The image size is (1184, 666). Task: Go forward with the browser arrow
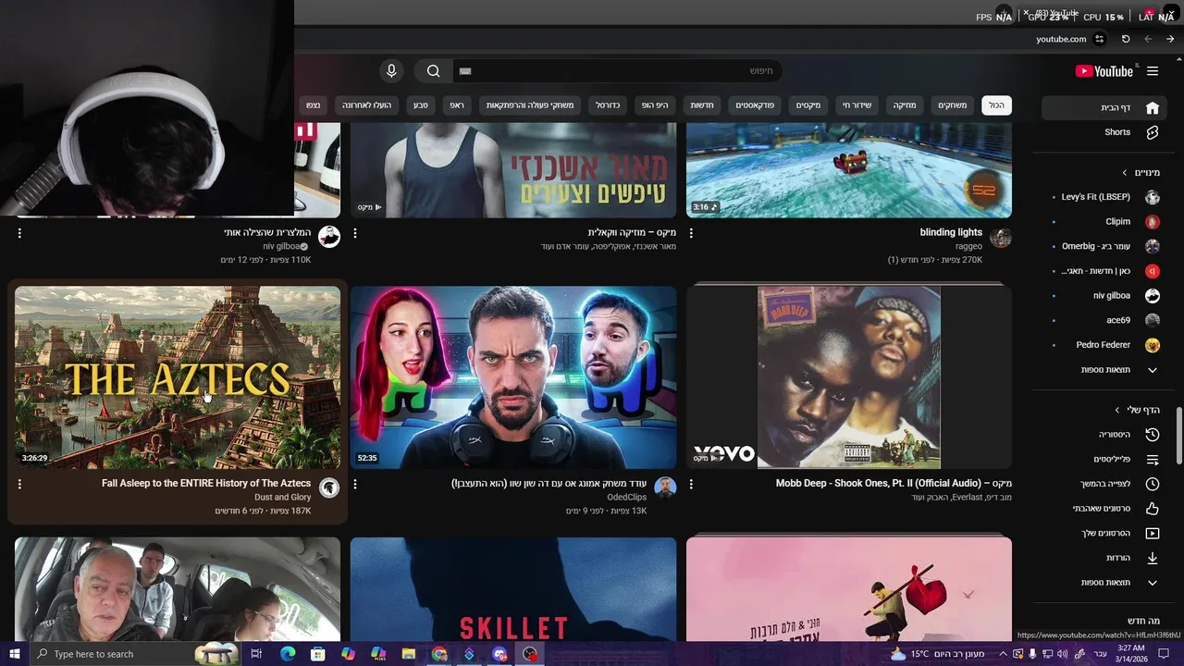[x=1170, y=39]
